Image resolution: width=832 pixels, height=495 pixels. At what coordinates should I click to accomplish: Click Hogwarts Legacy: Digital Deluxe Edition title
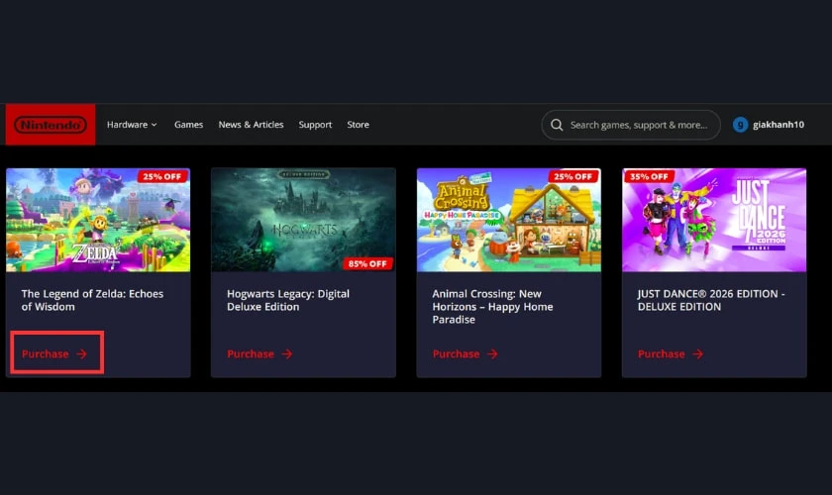coord(288,300)
